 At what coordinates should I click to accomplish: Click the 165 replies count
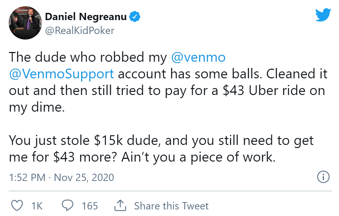pyautogui.click(x=90, y=206)
